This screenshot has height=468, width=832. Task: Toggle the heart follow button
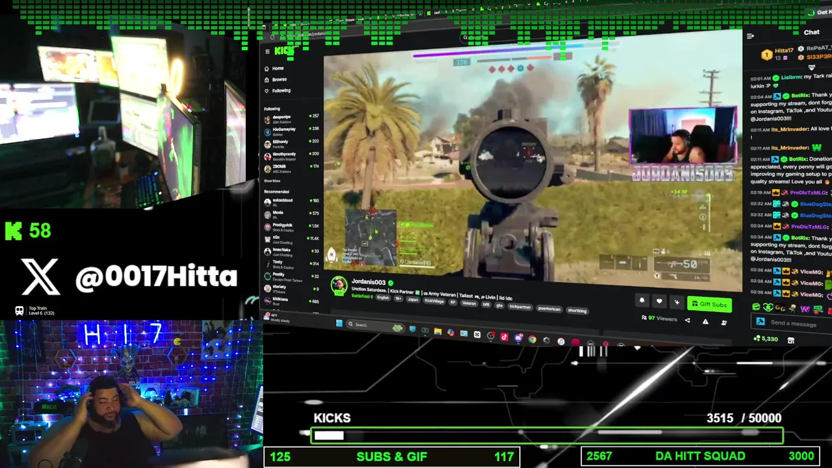coord(659,301)
